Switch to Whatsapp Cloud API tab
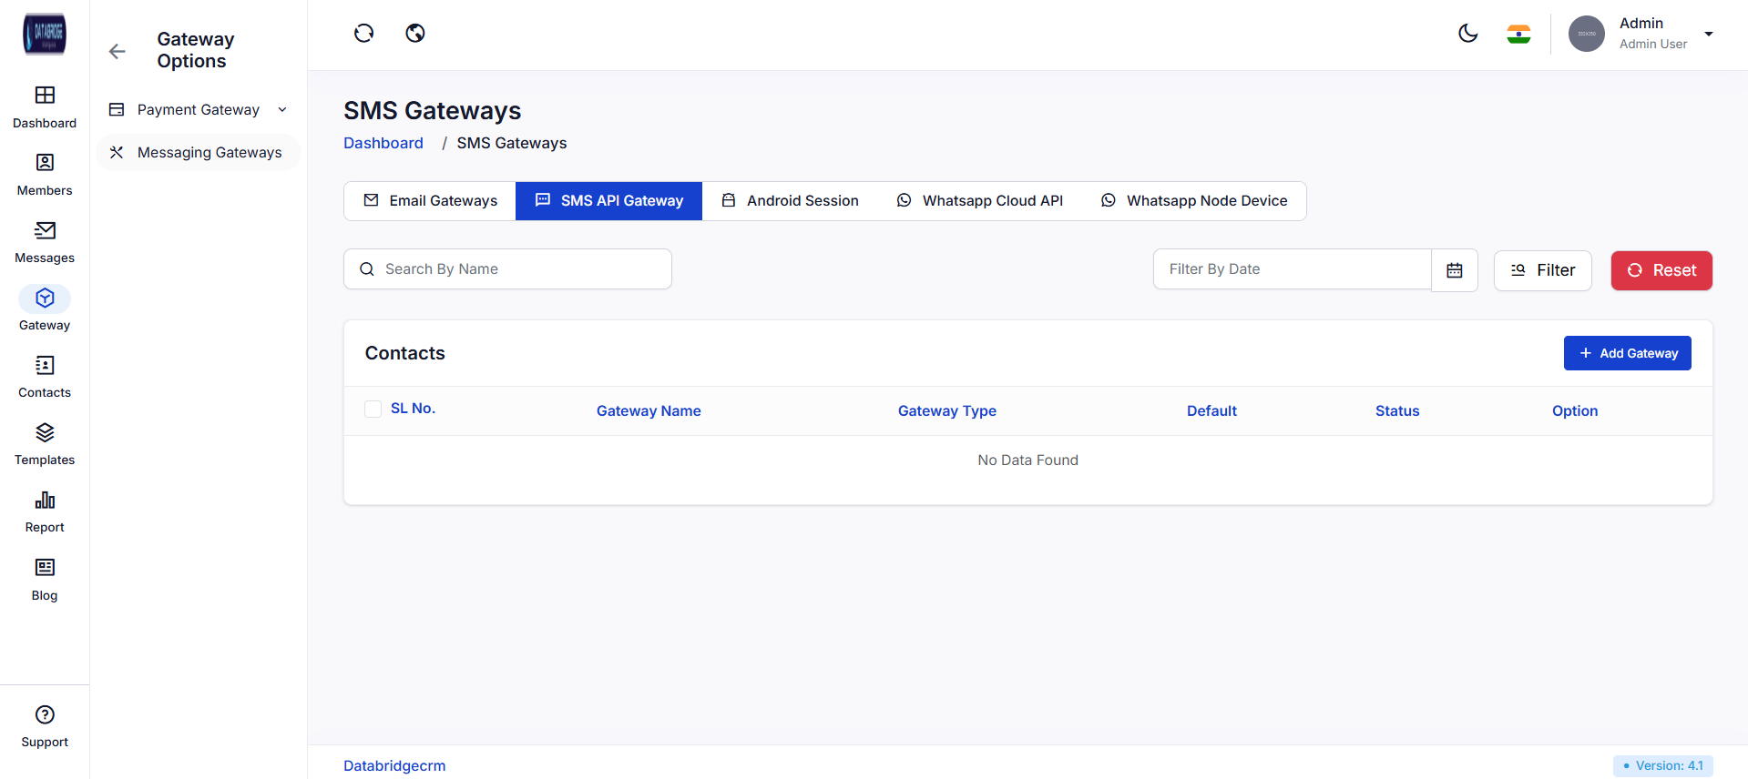1748x779 pixels. click(x=980, y=201)
